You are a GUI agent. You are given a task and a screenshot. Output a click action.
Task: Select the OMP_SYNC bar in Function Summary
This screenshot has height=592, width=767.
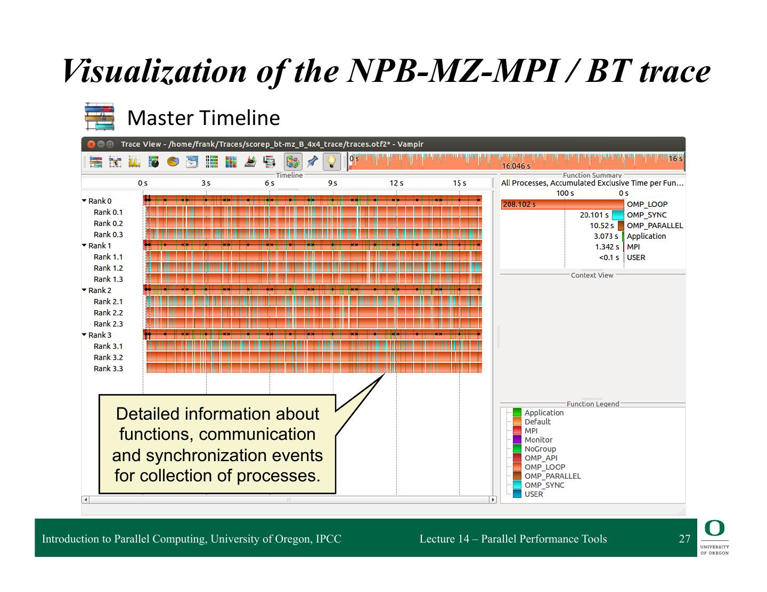[618, 215]
